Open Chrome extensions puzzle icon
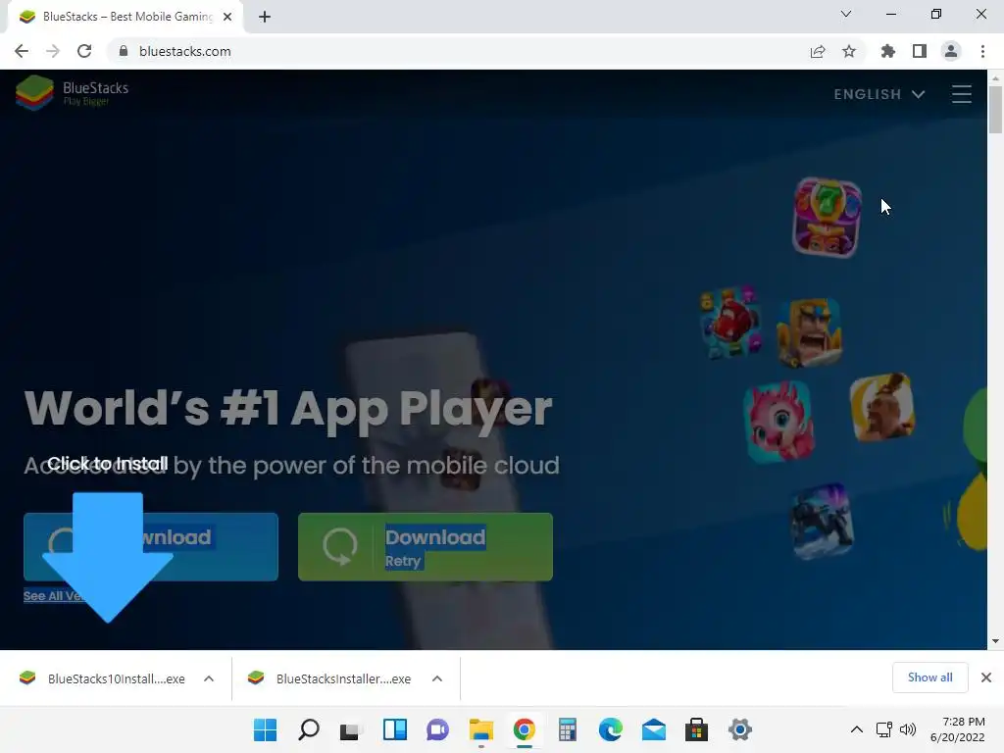 (x=888, y=51)
